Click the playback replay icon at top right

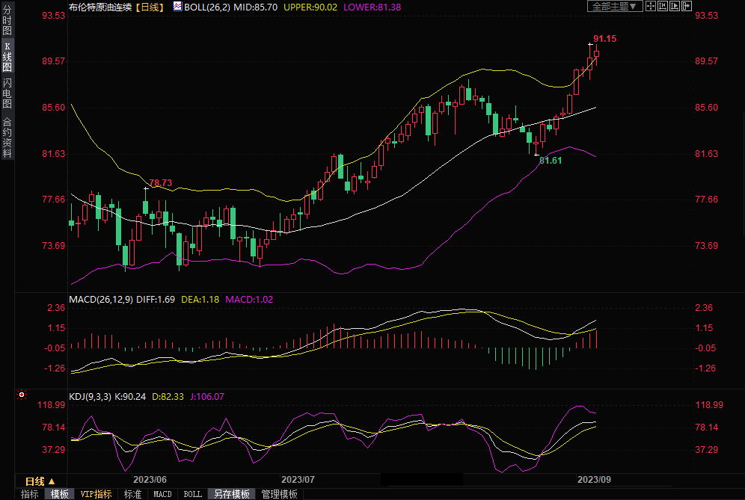point(674,6)
